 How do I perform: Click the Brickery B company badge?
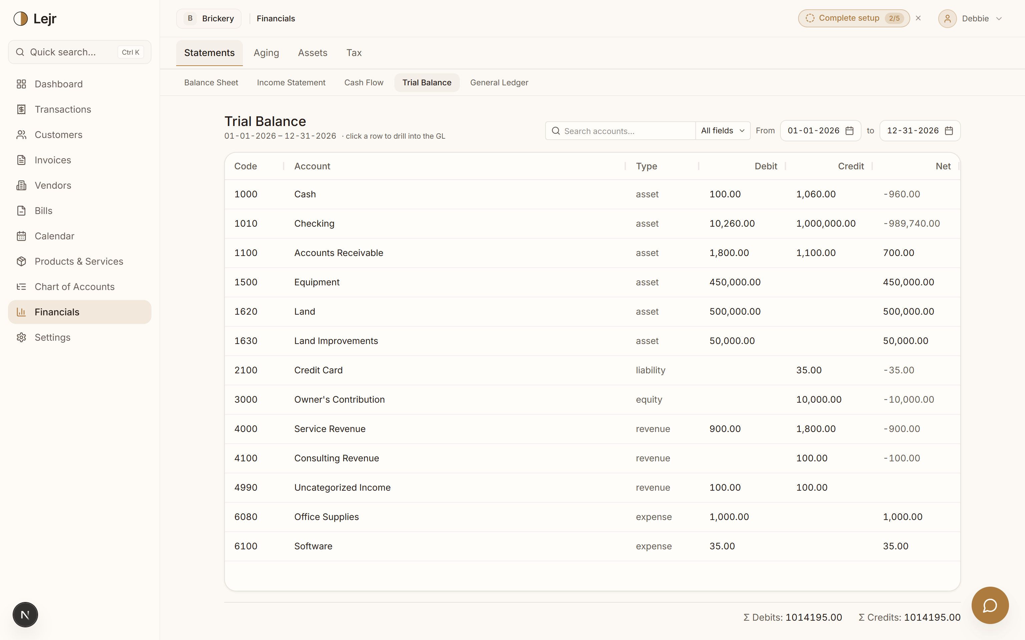[x=190, y=19]
